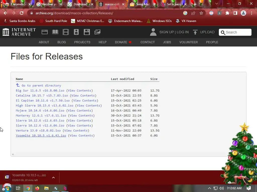
Task: Click the user silhouette icon
Action: (153, 32)
